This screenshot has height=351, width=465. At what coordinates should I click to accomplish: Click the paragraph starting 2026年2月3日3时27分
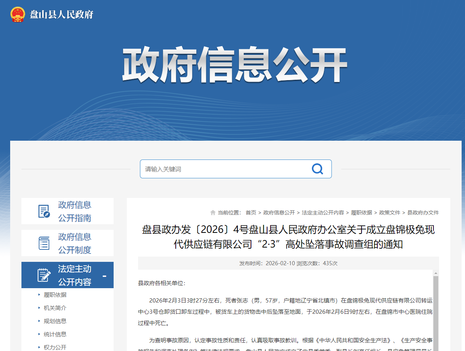point(286,311)
